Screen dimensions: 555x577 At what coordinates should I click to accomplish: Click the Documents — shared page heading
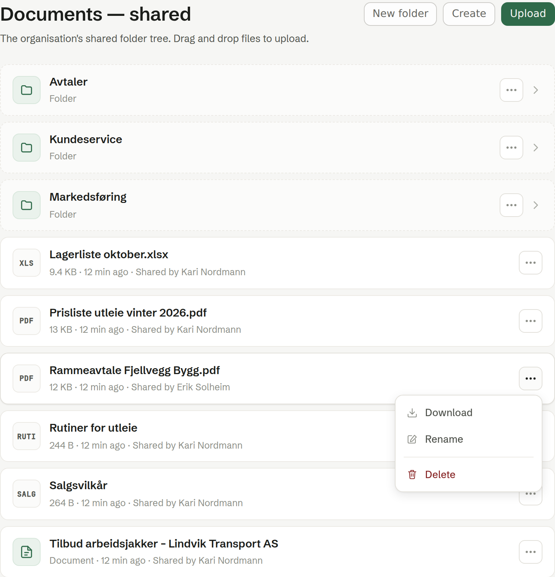[x=96, y=14]
